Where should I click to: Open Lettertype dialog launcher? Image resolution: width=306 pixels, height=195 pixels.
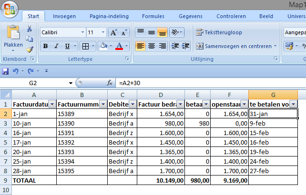[127, 58]
